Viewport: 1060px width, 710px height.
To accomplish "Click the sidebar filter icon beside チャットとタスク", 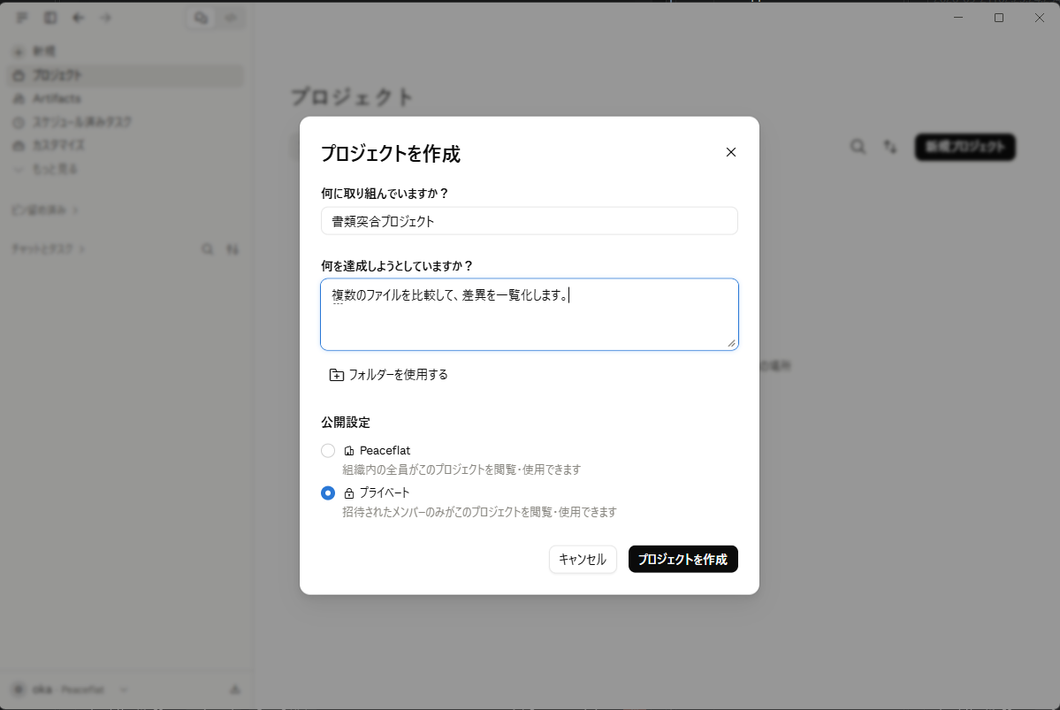I will pyautogui.click(x=233, y=249).
